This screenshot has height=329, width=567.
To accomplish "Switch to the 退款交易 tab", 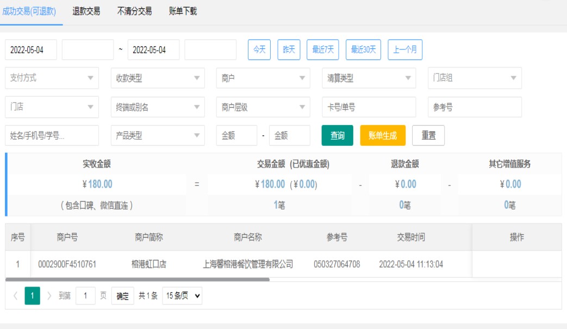I will click(86, 11).
